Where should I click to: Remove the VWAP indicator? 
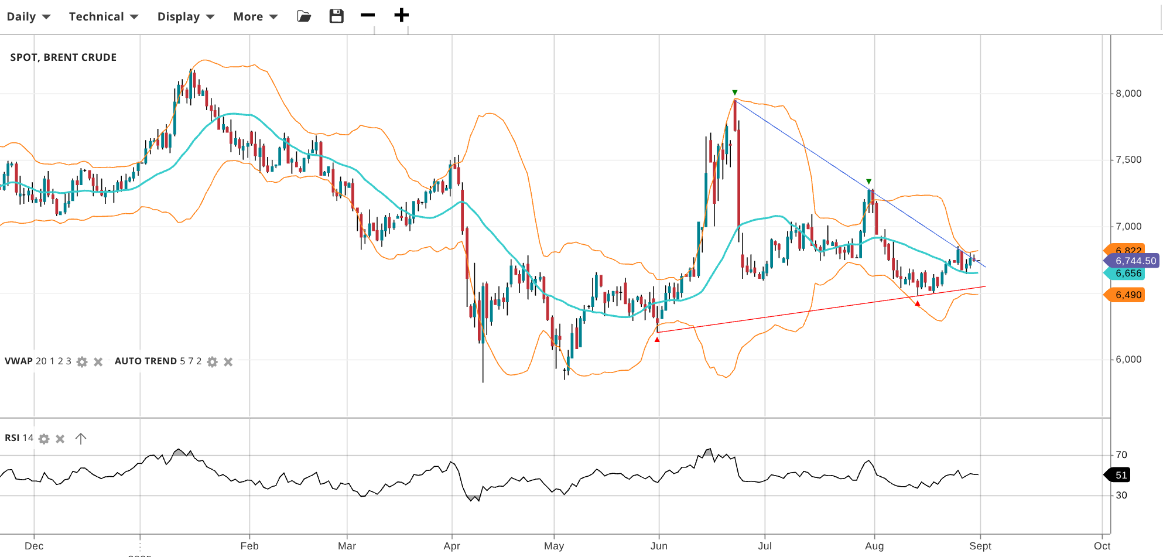pyautogui.click(x=98, y=362)
